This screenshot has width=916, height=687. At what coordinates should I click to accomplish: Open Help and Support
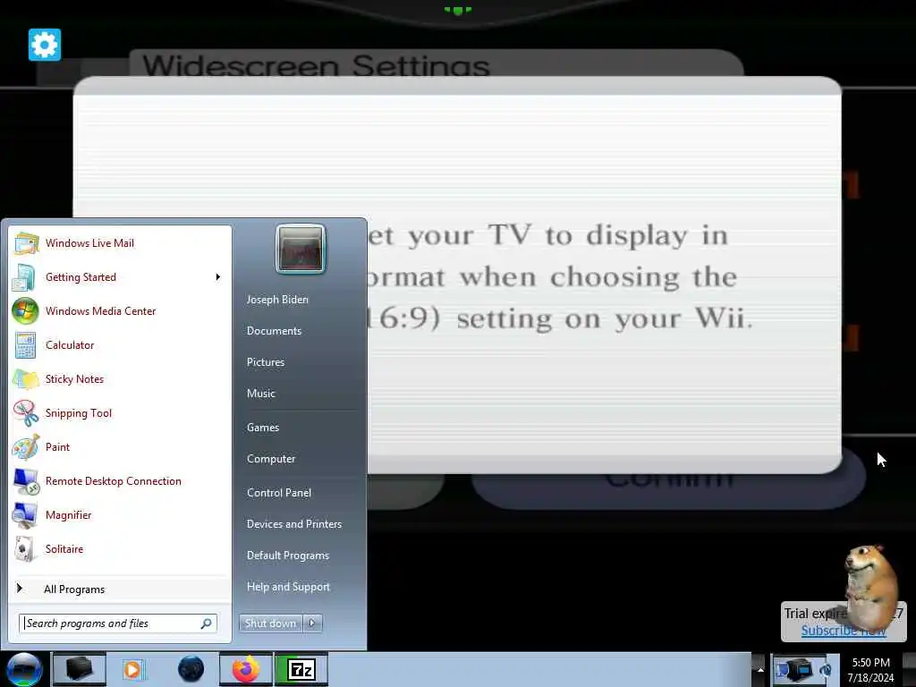point(288,587)
